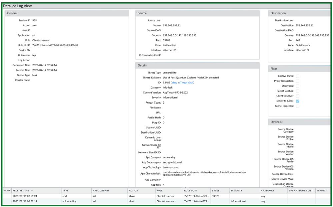Toggle the Client to Server checkbox
The width and height of the screenshot is (333, 207).
(x=297, y=96)
